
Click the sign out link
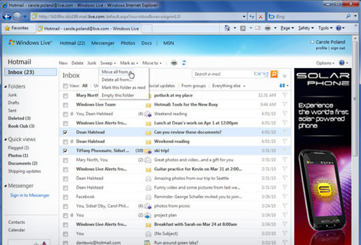pos(338,48)
